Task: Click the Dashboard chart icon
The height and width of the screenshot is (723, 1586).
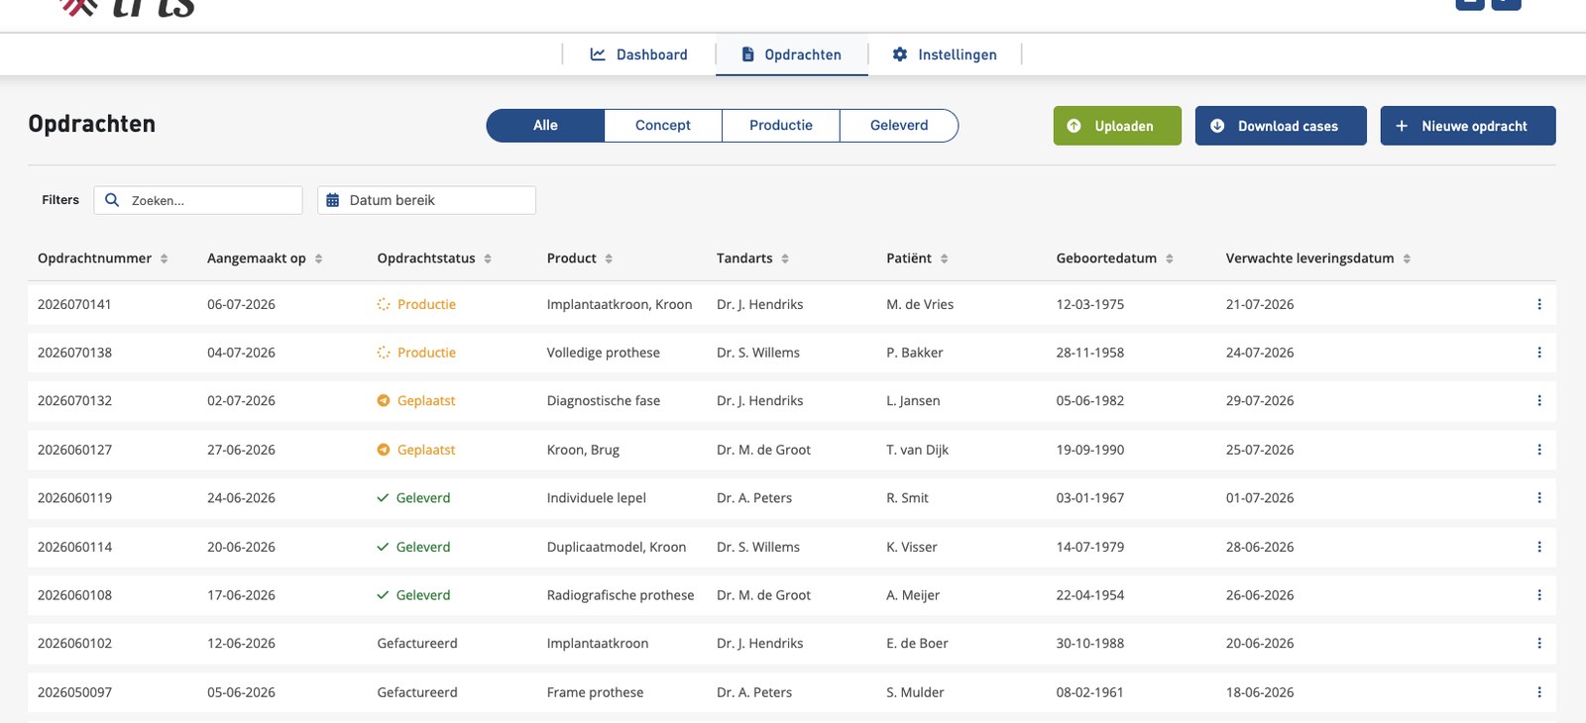Action: 598,54
